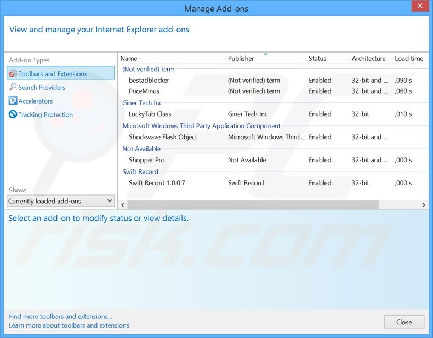Click the left arrow of horizontal scrollbar
Viewport: 433px width, 338px height.
click(x=123, y=205)
